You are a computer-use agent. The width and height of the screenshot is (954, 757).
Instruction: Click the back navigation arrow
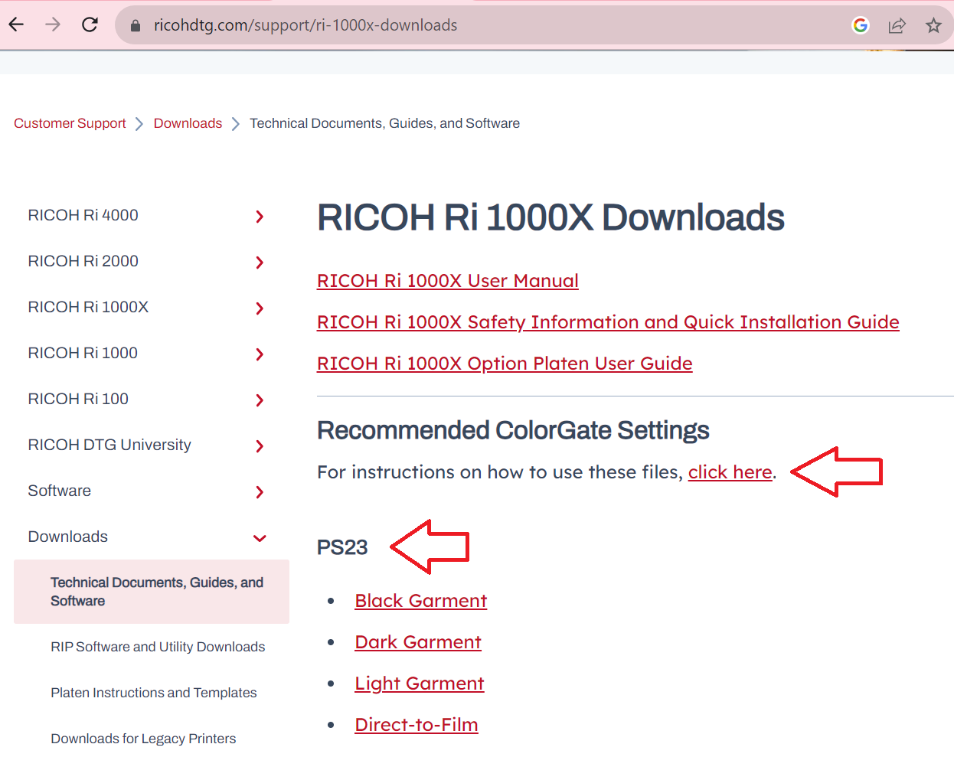(x=16, y=24)
